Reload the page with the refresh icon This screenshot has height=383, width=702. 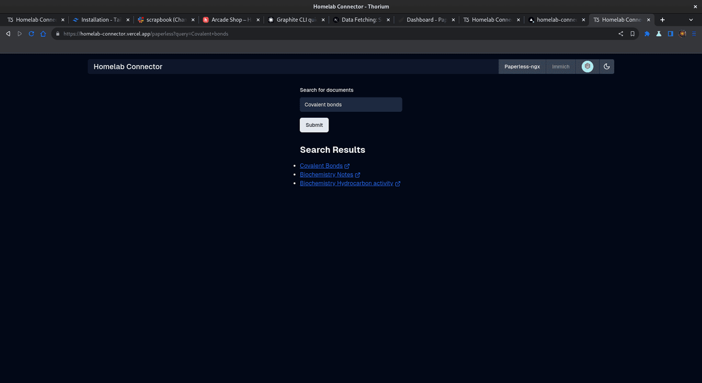pos(31,33)
